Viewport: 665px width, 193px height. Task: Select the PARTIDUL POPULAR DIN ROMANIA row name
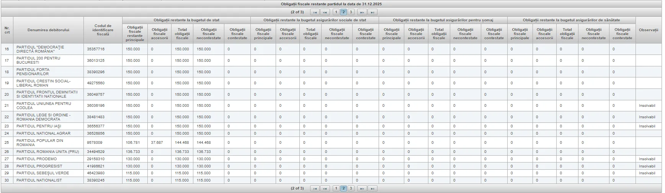40,143
